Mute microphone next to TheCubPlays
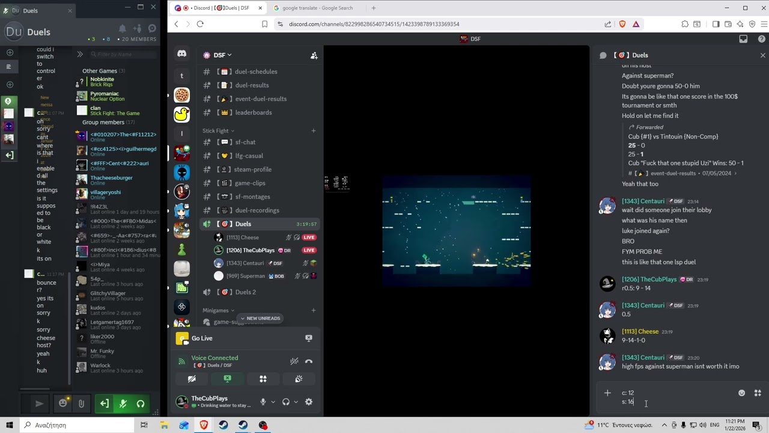This screenshot has width=769, height=433. (x=263, y=402)
